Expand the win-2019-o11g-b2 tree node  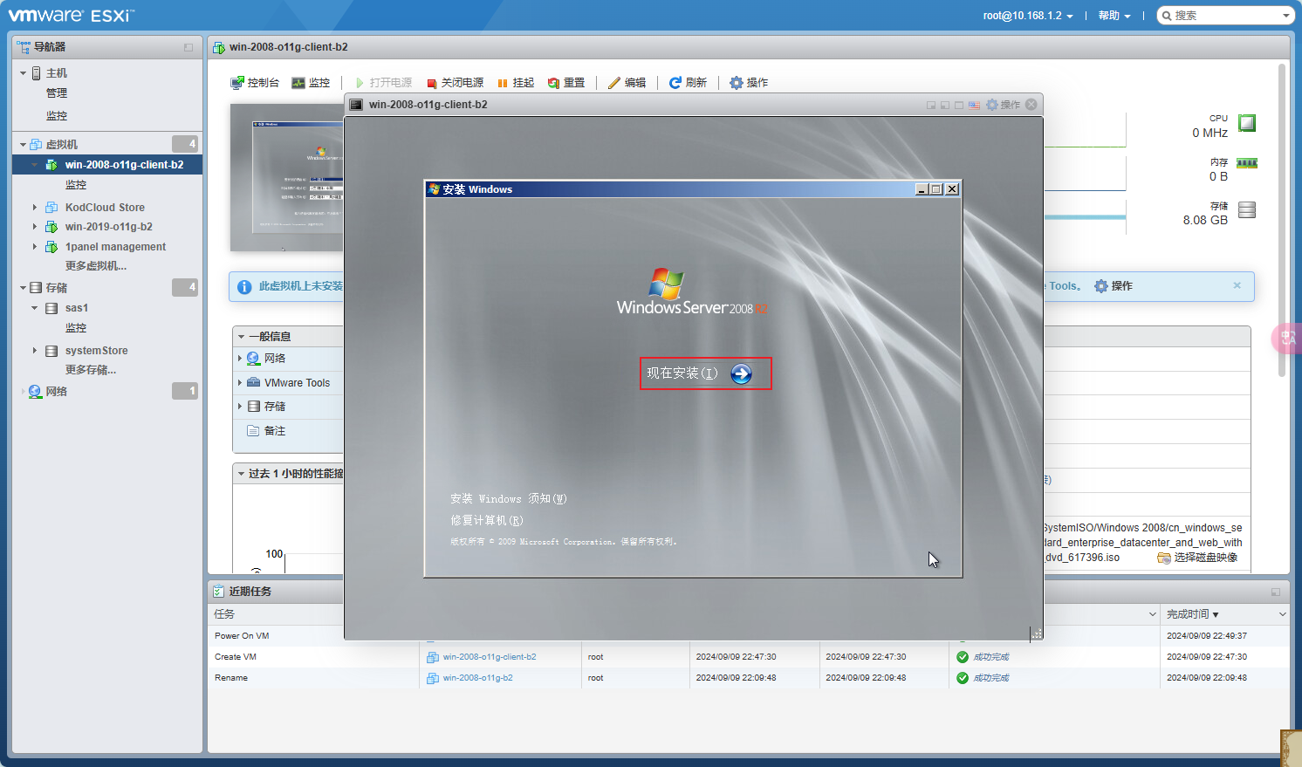35,227
